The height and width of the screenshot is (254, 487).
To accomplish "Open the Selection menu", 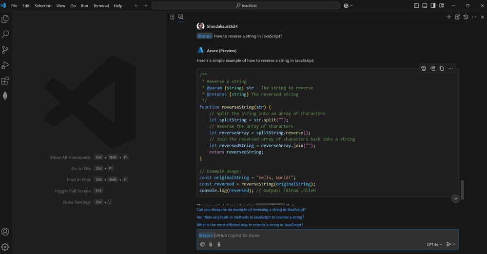I will tap(43, 5).
